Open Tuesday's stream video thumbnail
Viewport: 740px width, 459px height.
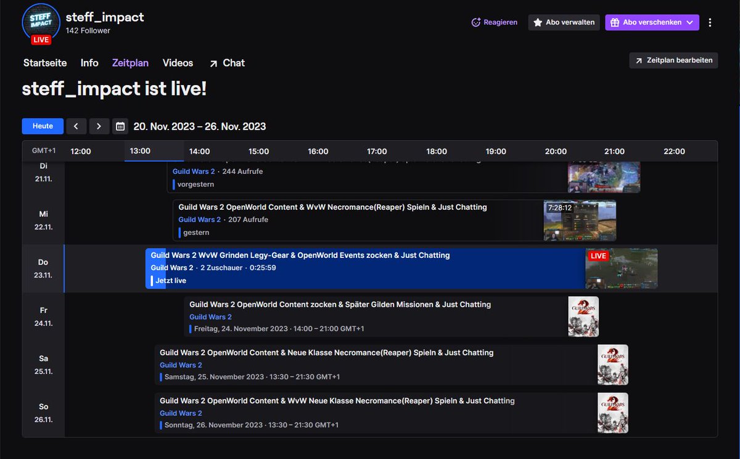click(x=604, y=177)
